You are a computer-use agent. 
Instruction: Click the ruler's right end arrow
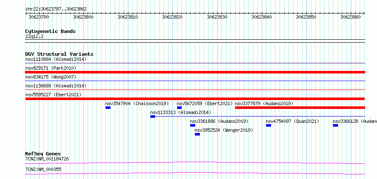point(364,13)
